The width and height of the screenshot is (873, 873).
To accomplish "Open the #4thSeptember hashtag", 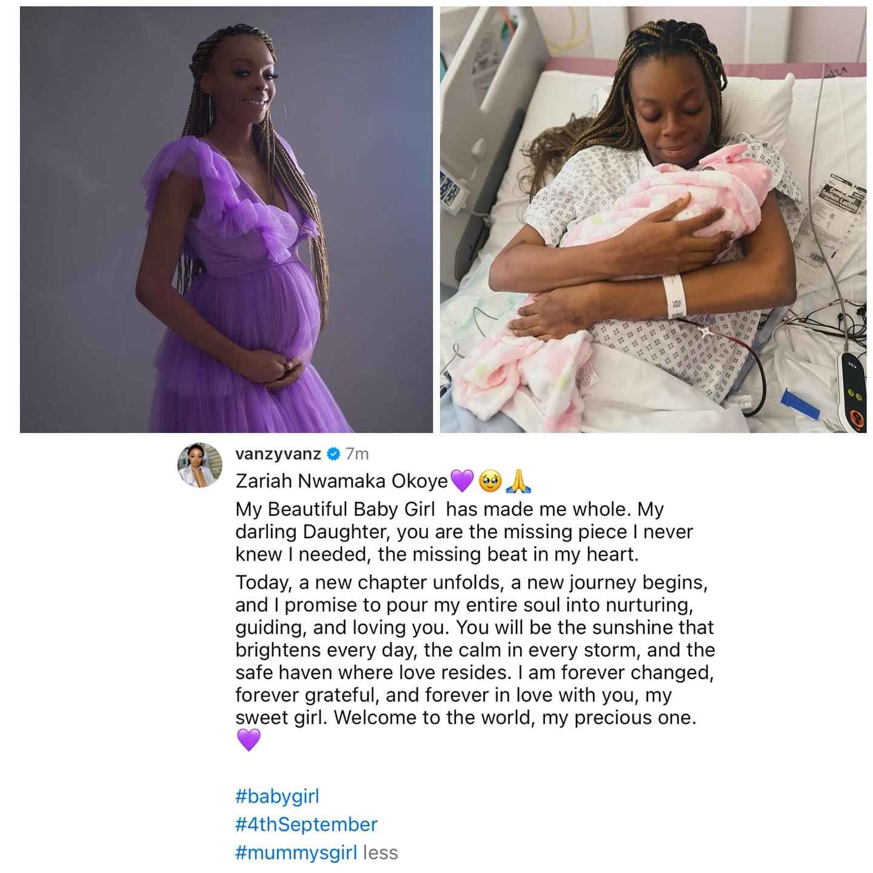I will click(x=306, y=824).
